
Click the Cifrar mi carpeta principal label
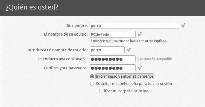point(125,91)
